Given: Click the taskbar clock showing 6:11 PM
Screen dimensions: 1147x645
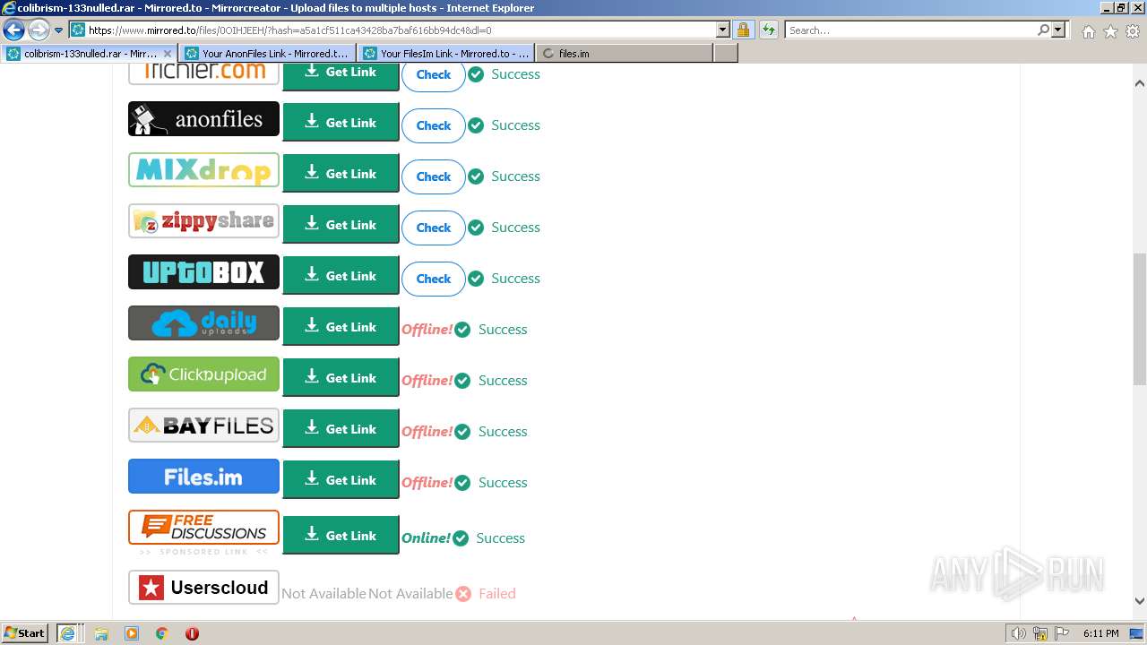Looking at the screenshot, I should pos(1100,633).
